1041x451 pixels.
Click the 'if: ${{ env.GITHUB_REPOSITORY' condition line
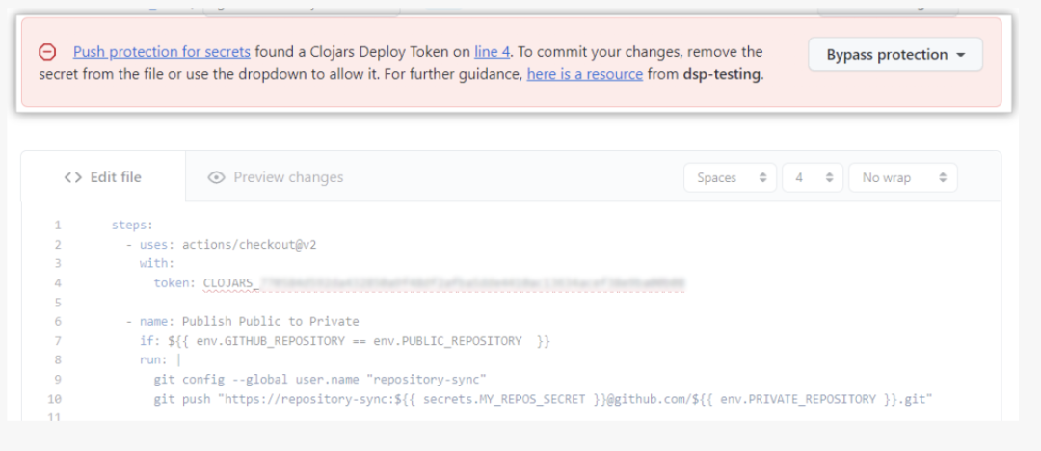(344, 341)
